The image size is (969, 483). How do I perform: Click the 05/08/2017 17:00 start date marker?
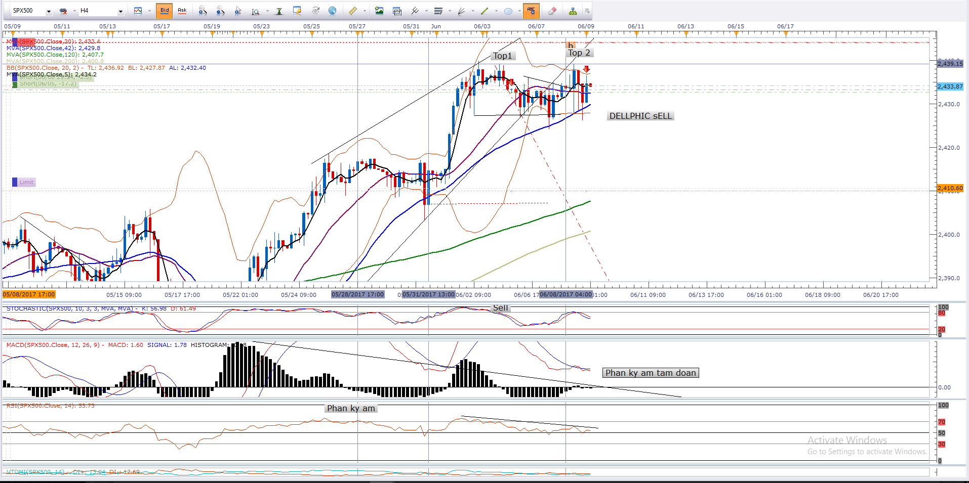pyautogui.click(x=29, y=294)
